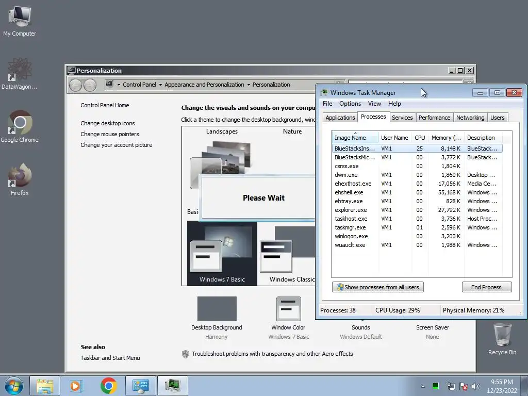
Task: Click Control Panel in the breadcrumb
Action: [x=139, y=85]
